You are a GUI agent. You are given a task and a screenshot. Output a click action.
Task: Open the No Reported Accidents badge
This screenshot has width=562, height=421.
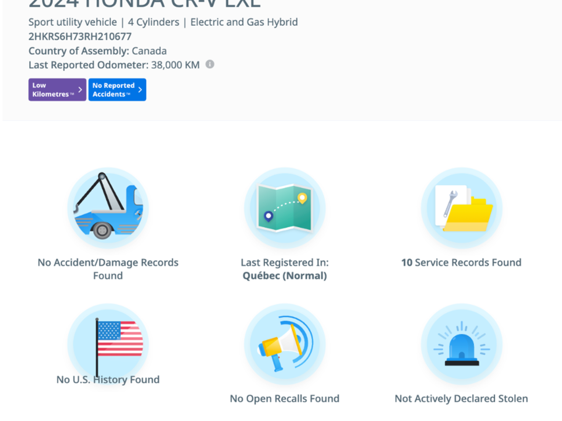pos(113,90)
